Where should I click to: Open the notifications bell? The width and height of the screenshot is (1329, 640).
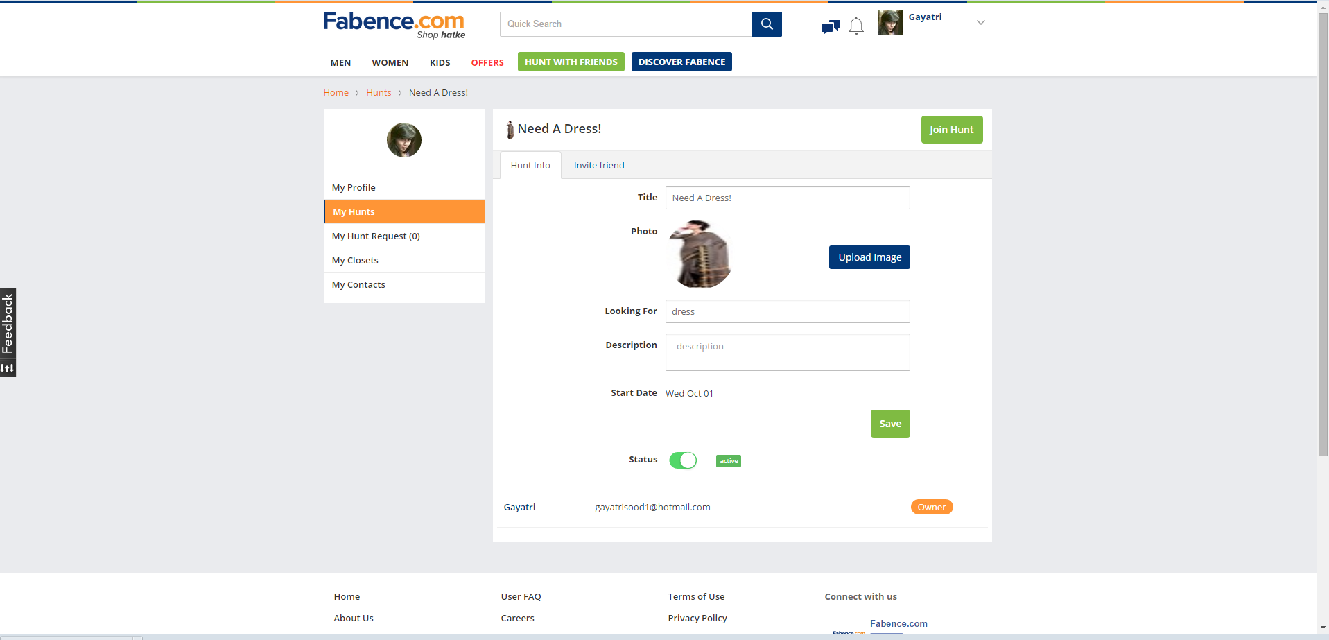(856, 26)
